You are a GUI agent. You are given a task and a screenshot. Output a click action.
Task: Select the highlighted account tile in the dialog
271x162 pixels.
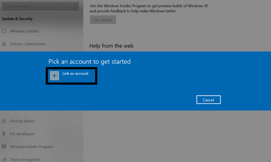coord(71,76)
